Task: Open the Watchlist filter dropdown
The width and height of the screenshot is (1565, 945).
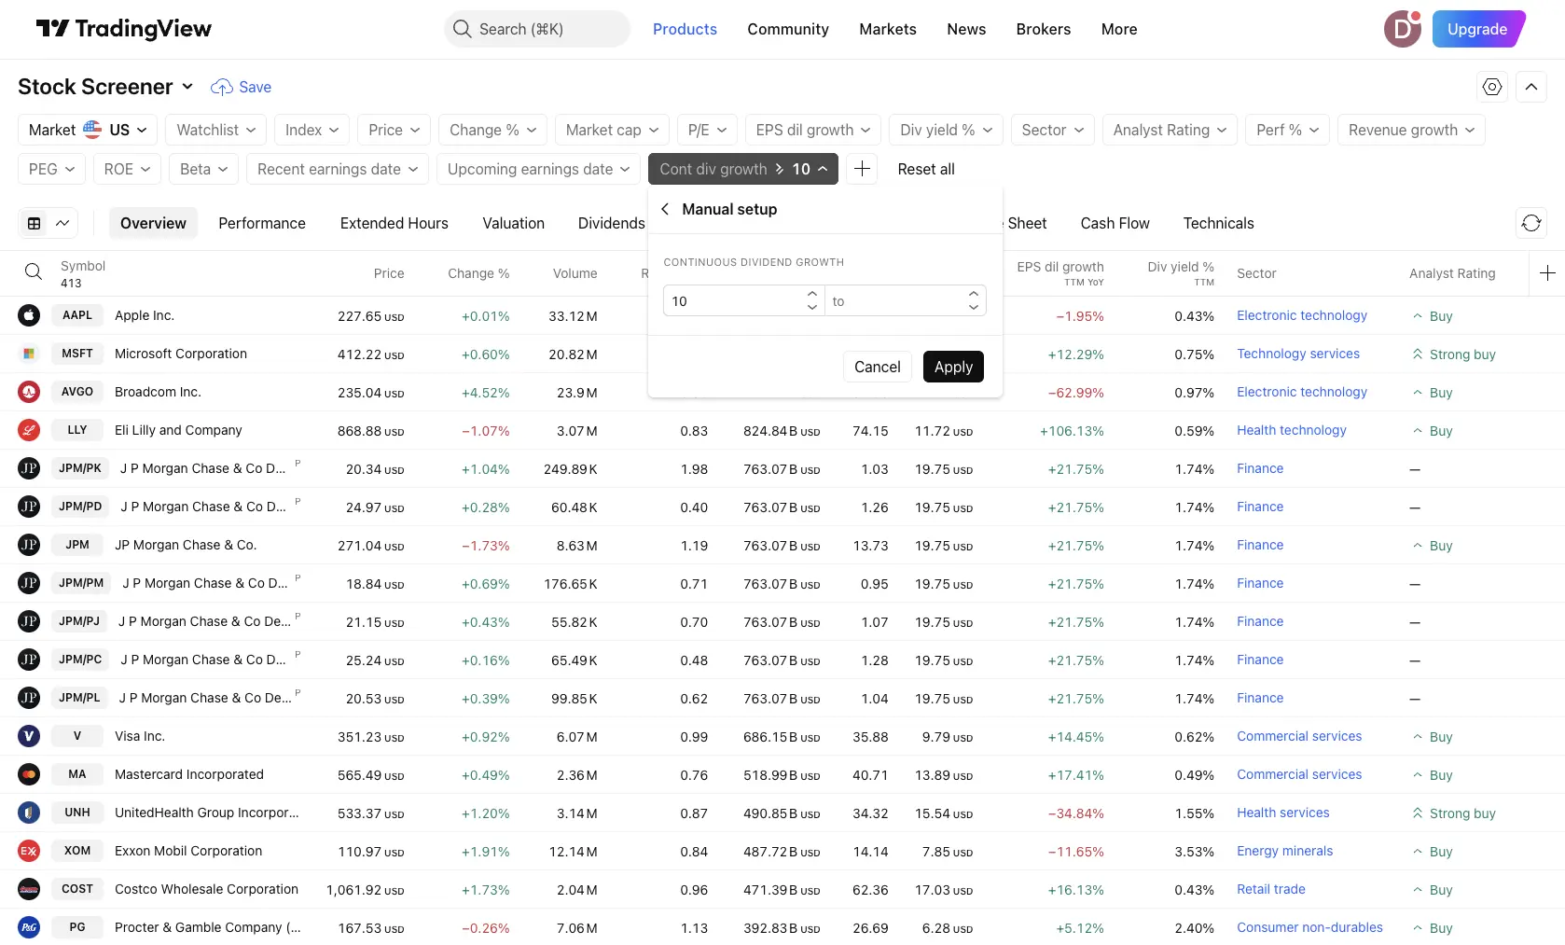Action: click(x=216, y=130)
